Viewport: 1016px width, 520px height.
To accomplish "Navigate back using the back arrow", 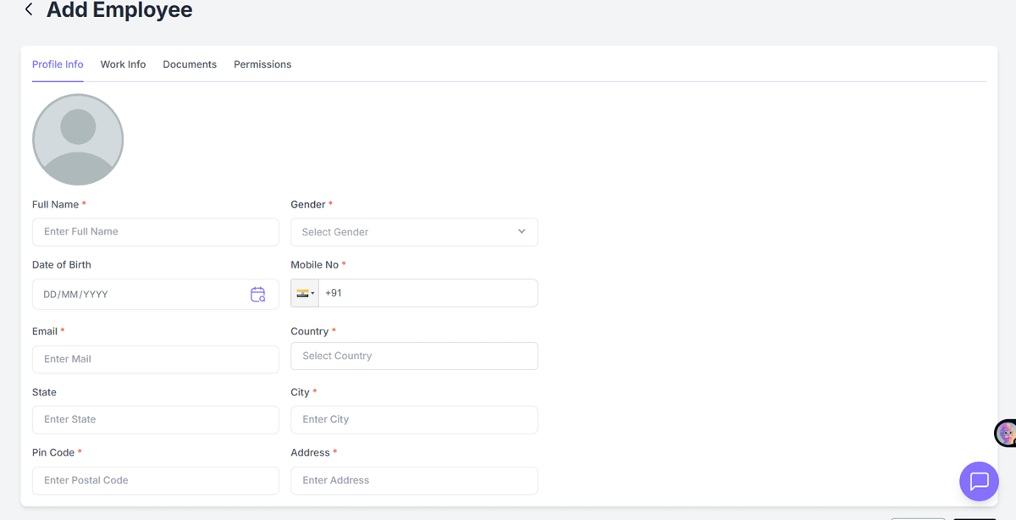I will click(28, 9).
